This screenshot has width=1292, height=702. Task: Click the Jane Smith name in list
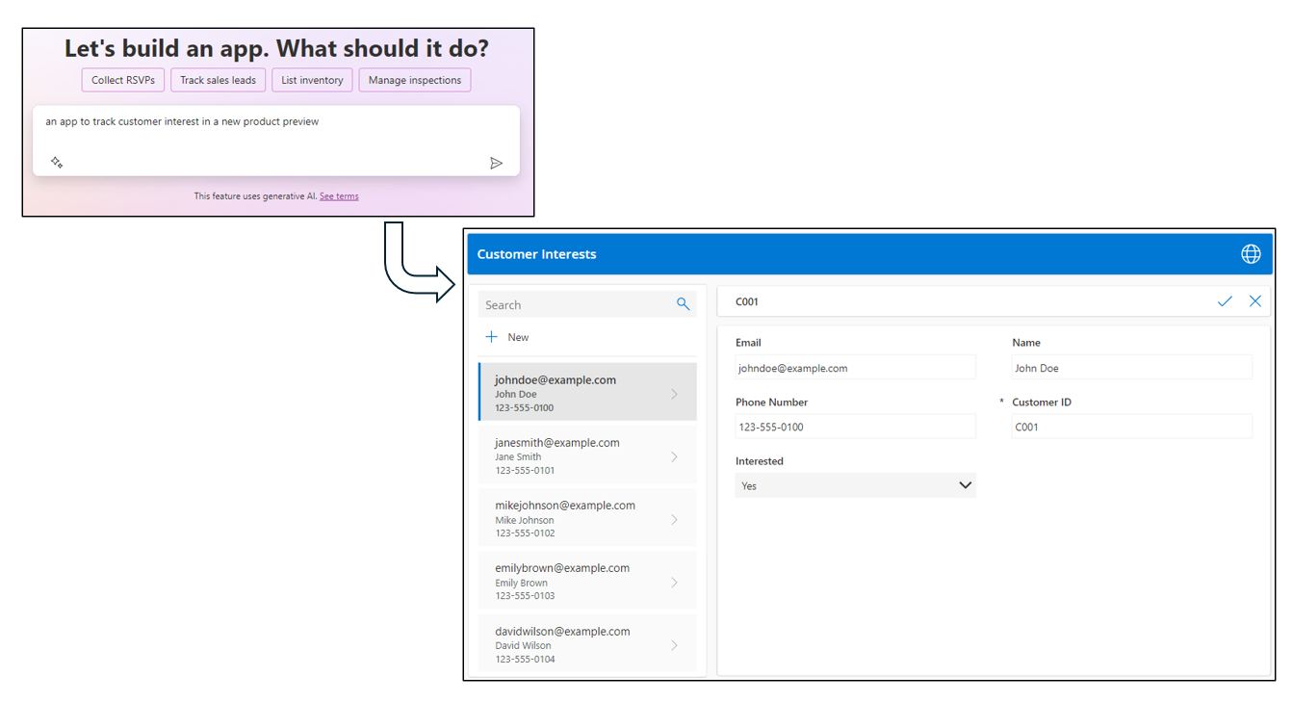(x=518, y=457)
